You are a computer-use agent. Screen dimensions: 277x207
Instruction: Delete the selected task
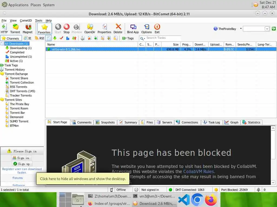118,29
